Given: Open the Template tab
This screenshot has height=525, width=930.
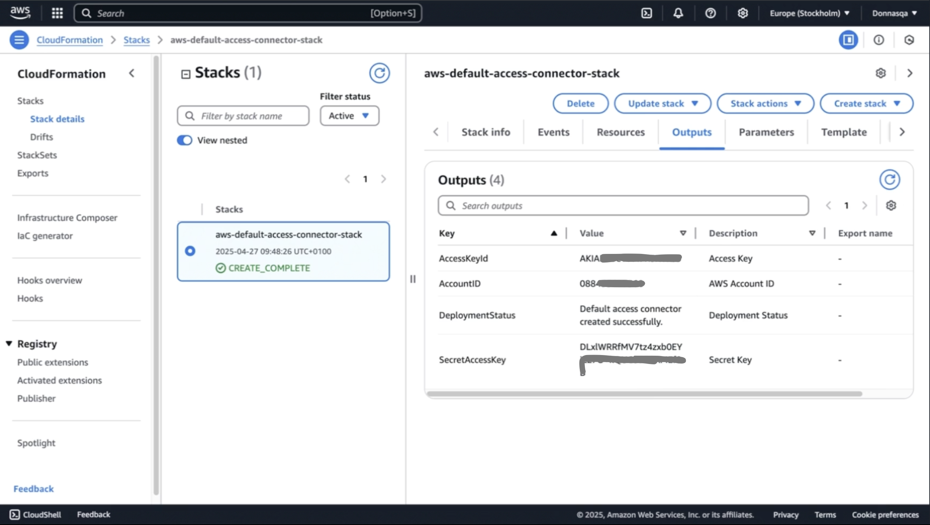Looking at the screenshot, I should coord(844,132).
